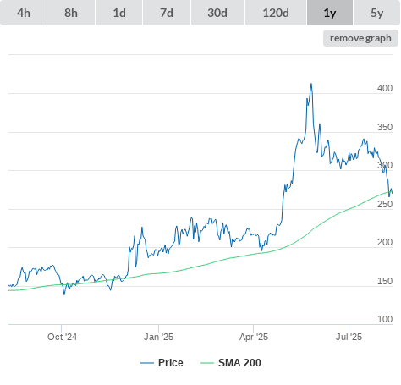
Task: Switch to the 8h time range
Action: 71,13
